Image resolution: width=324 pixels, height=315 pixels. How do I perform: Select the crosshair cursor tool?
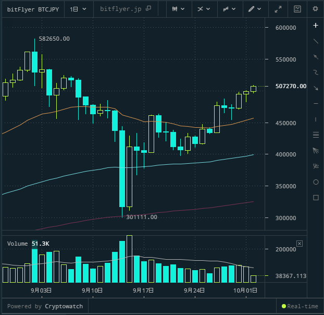click(x=315, y=25)
